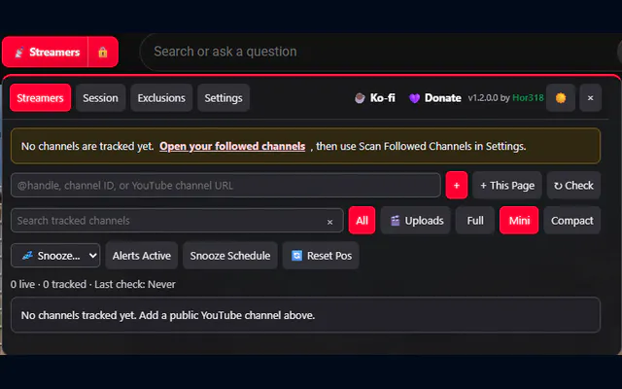Click the Search or ask a question bar
This screenshot has width=622, height=389.
[381, 52]
